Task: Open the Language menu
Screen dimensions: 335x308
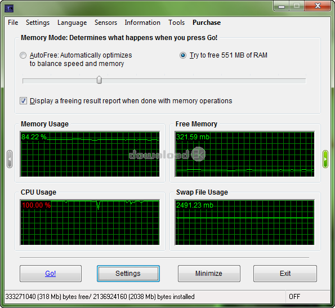Action: [72, 23]
